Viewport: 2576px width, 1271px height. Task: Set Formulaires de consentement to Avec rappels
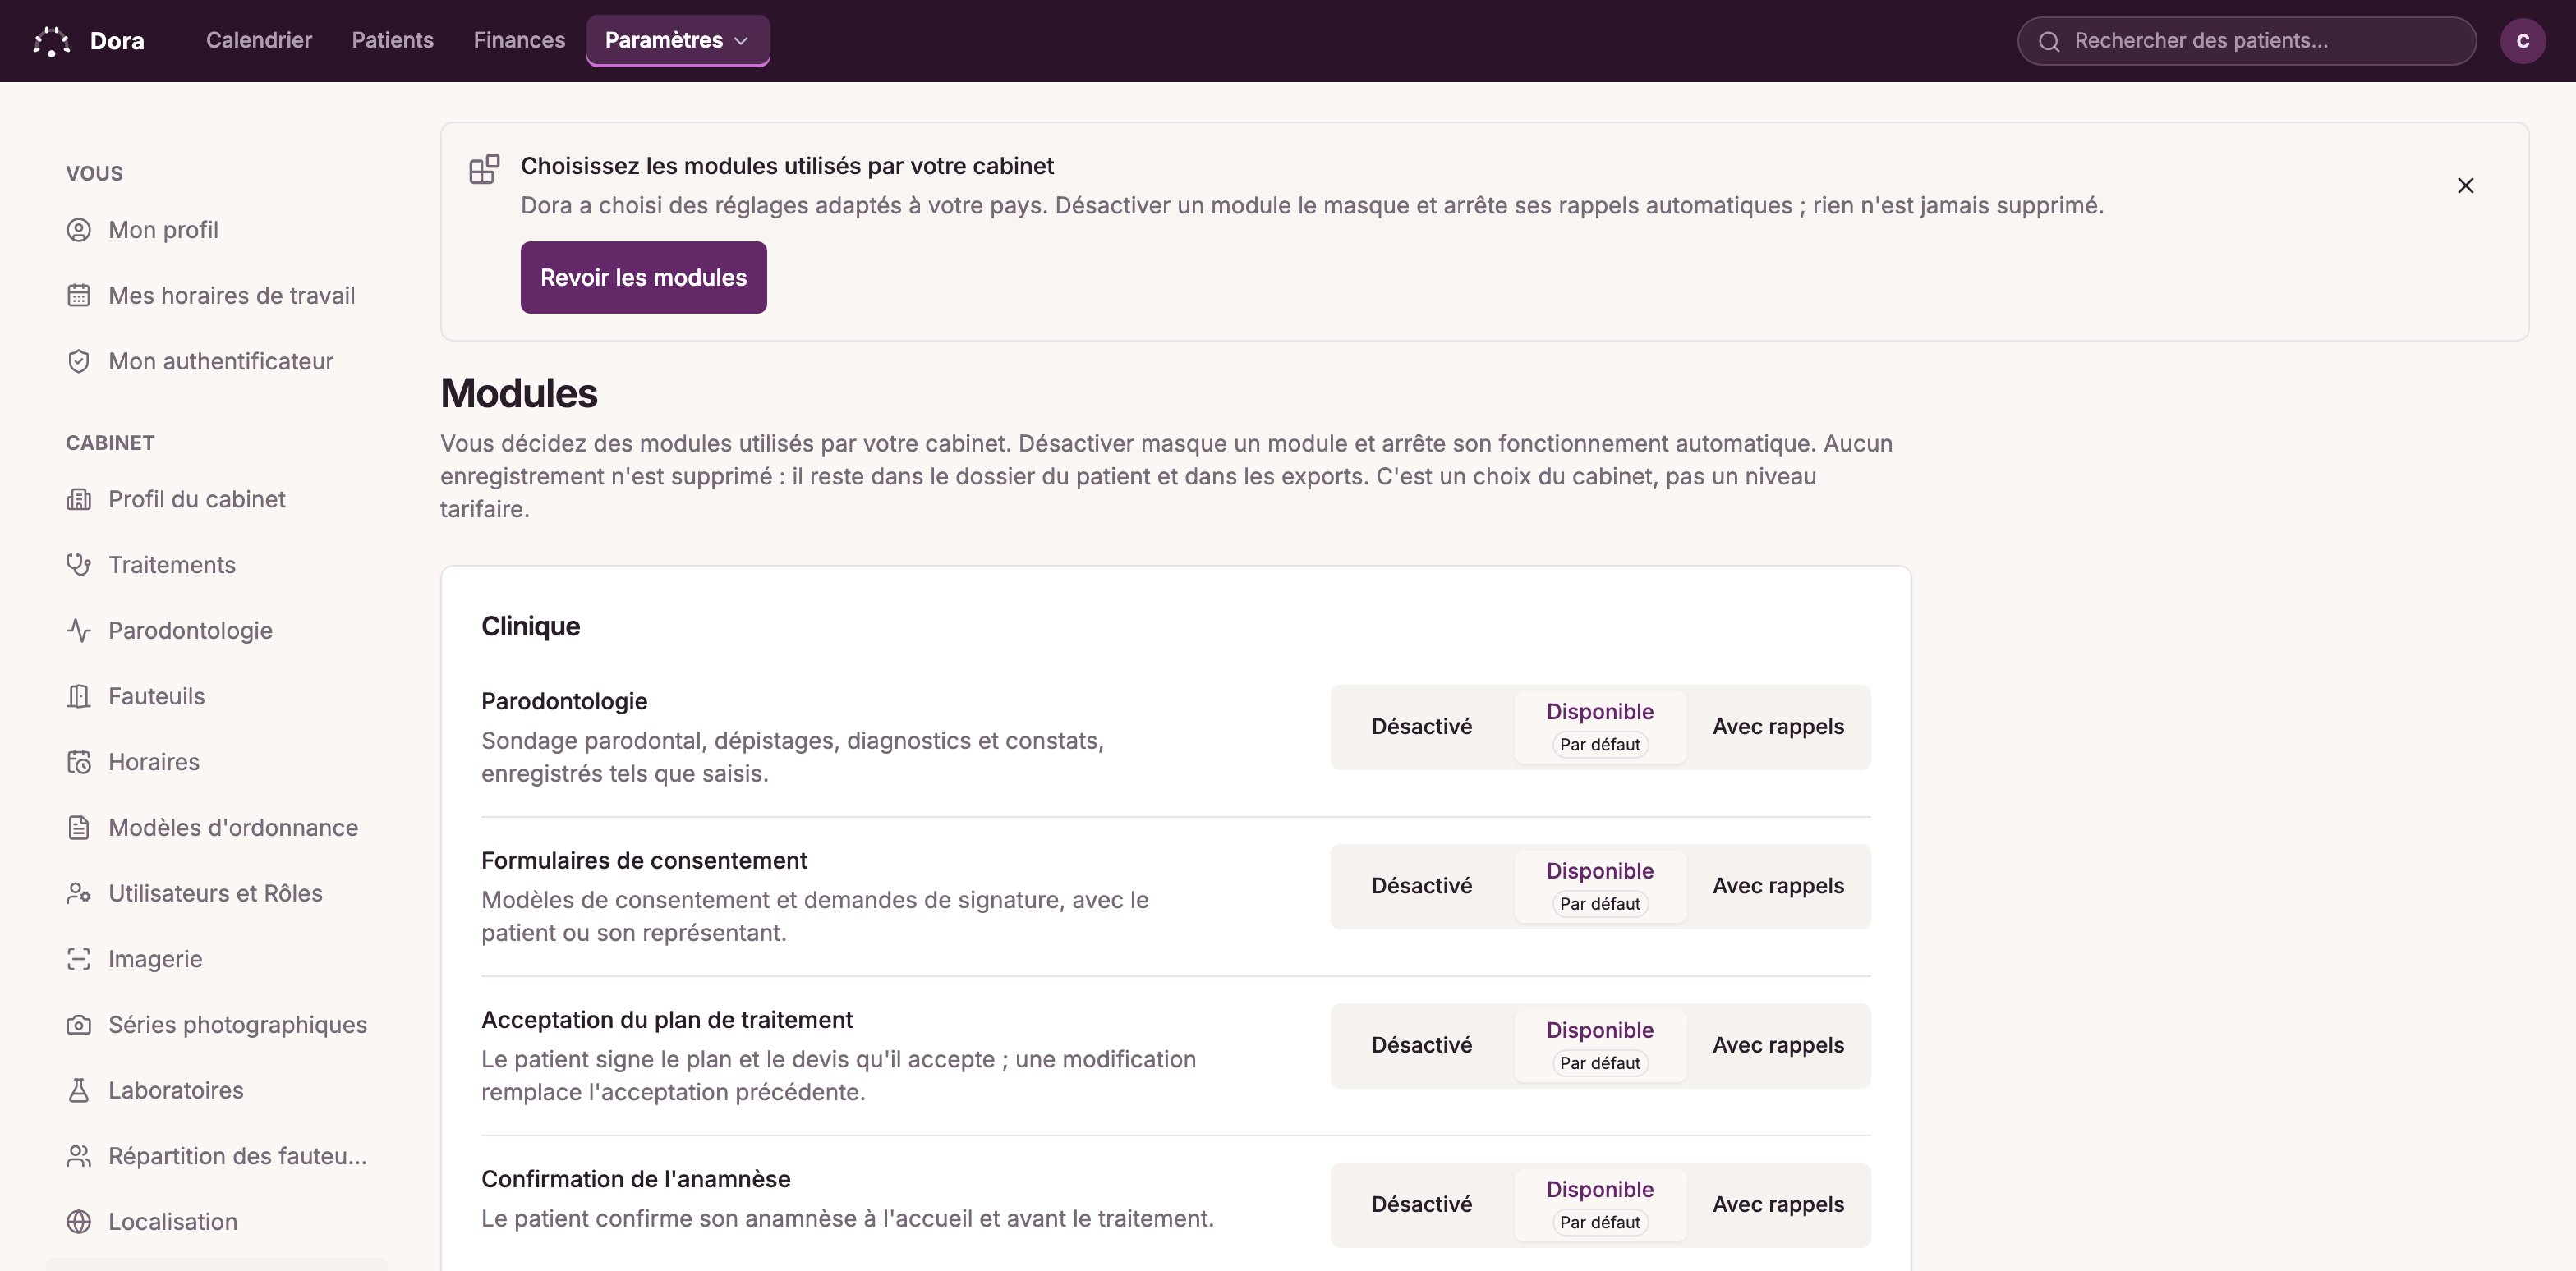point(1778,886)
